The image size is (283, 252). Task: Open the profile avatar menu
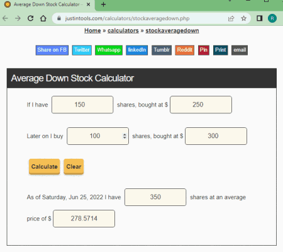tap(272, 18)
